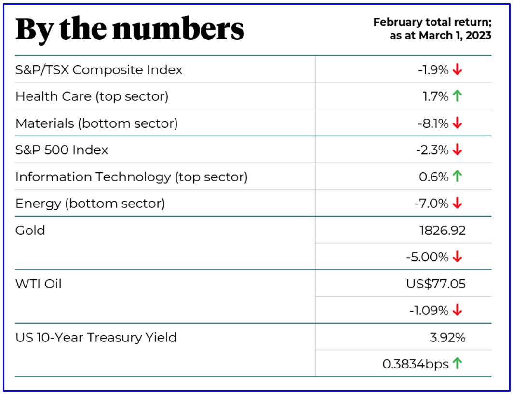This screenshot has width=513, height=395.
Task: Click the red down arrow beside -8.1%
Action: [458, 123]
